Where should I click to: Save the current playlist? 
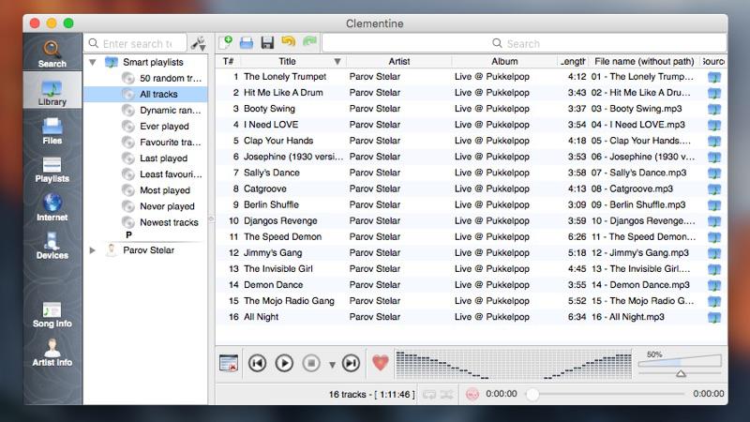267,42
